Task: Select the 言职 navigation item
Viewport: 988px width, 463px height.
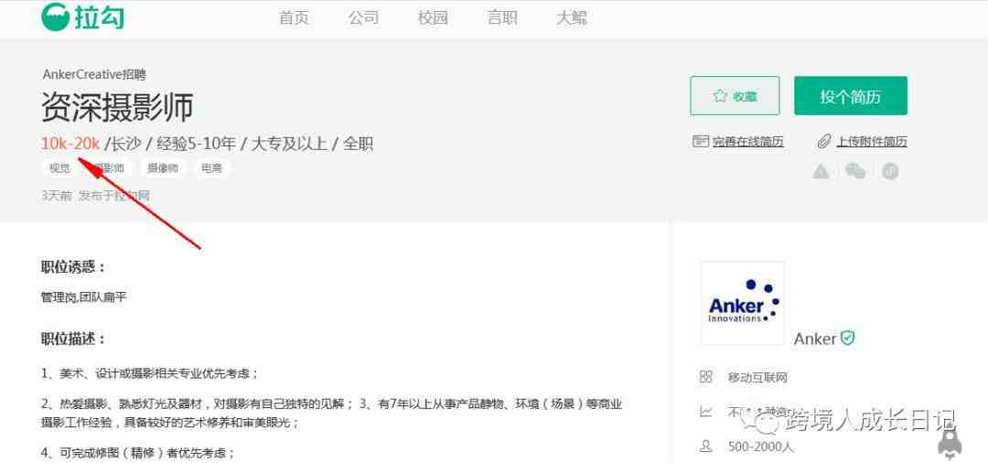Action: point(502,17)
